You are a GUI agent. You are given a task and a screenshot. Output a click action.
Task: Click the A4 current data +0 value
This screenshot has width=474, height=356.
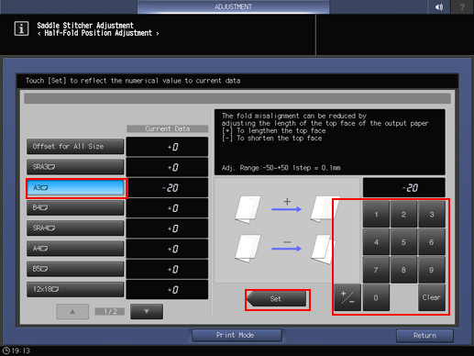(x=167, y=249)
